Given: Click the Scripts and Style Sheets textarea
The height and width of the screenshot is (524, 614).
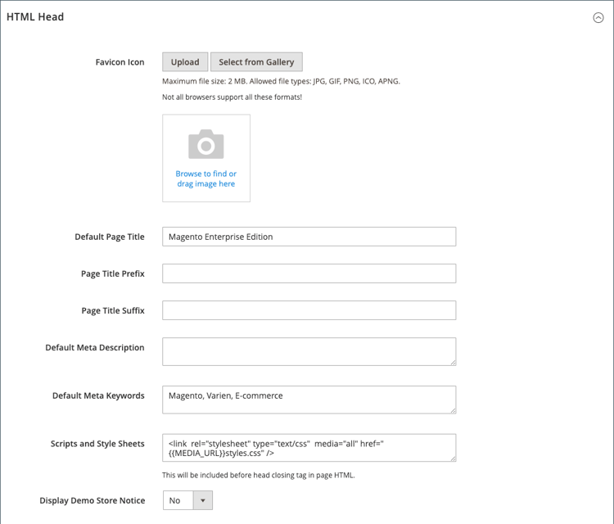Looking at the screenshot, I should click(309, 448).
